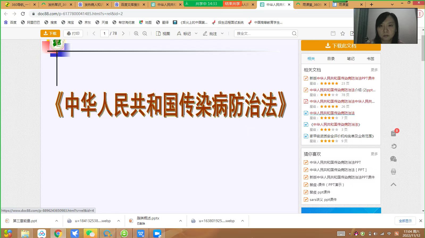Expand the 批注 dropdown arrow
Screen dimensions: 425x238
coord(222,33)
